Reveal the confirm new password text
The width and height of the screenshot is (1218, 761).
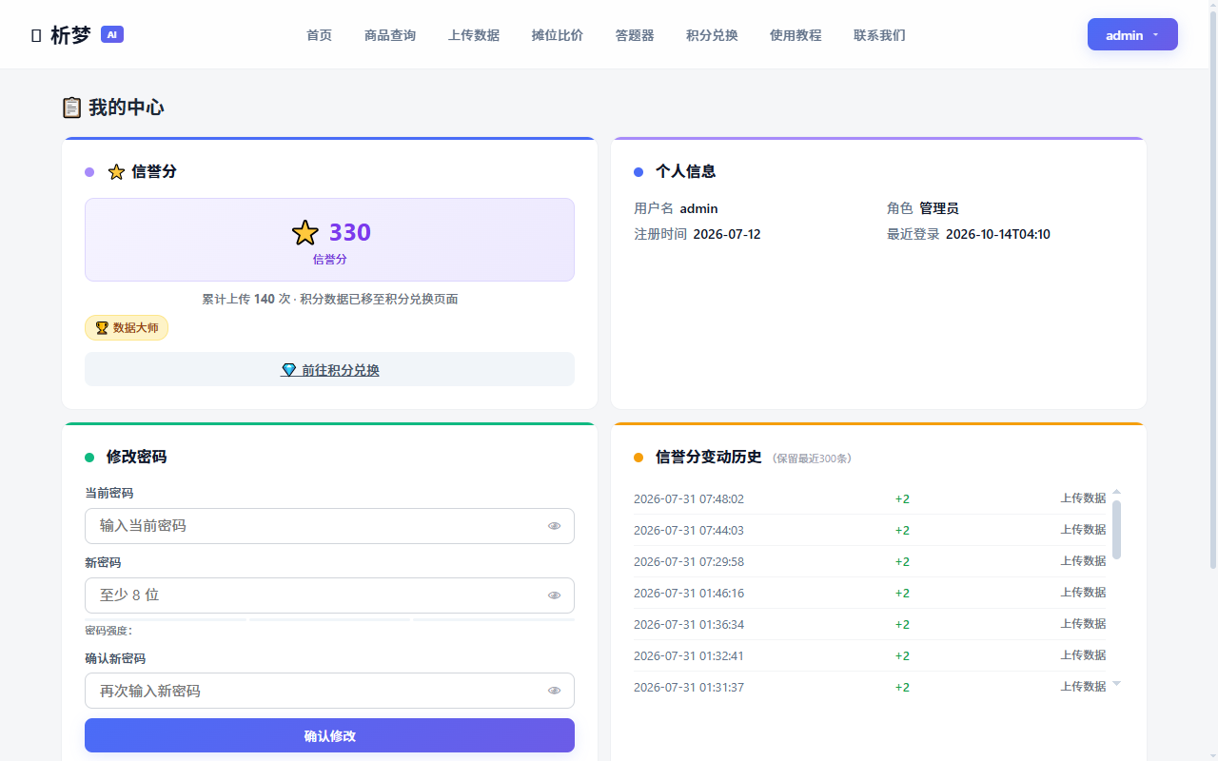(554, 691)
